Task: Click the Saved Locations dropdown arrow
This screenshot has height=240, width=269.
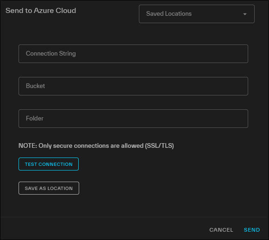Action: point(245,14)
